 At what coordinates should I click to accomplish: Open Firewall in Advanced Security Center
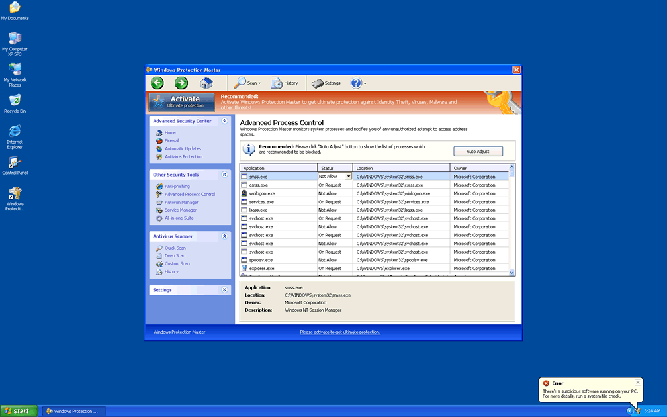171,141
